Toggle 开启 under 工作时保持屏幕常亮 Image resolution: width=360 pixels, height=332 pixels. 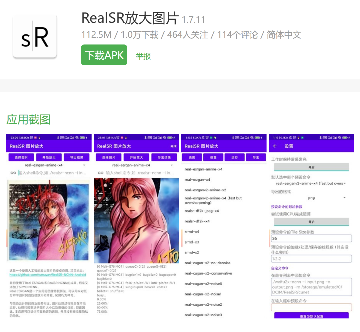(x=311, y=167)
